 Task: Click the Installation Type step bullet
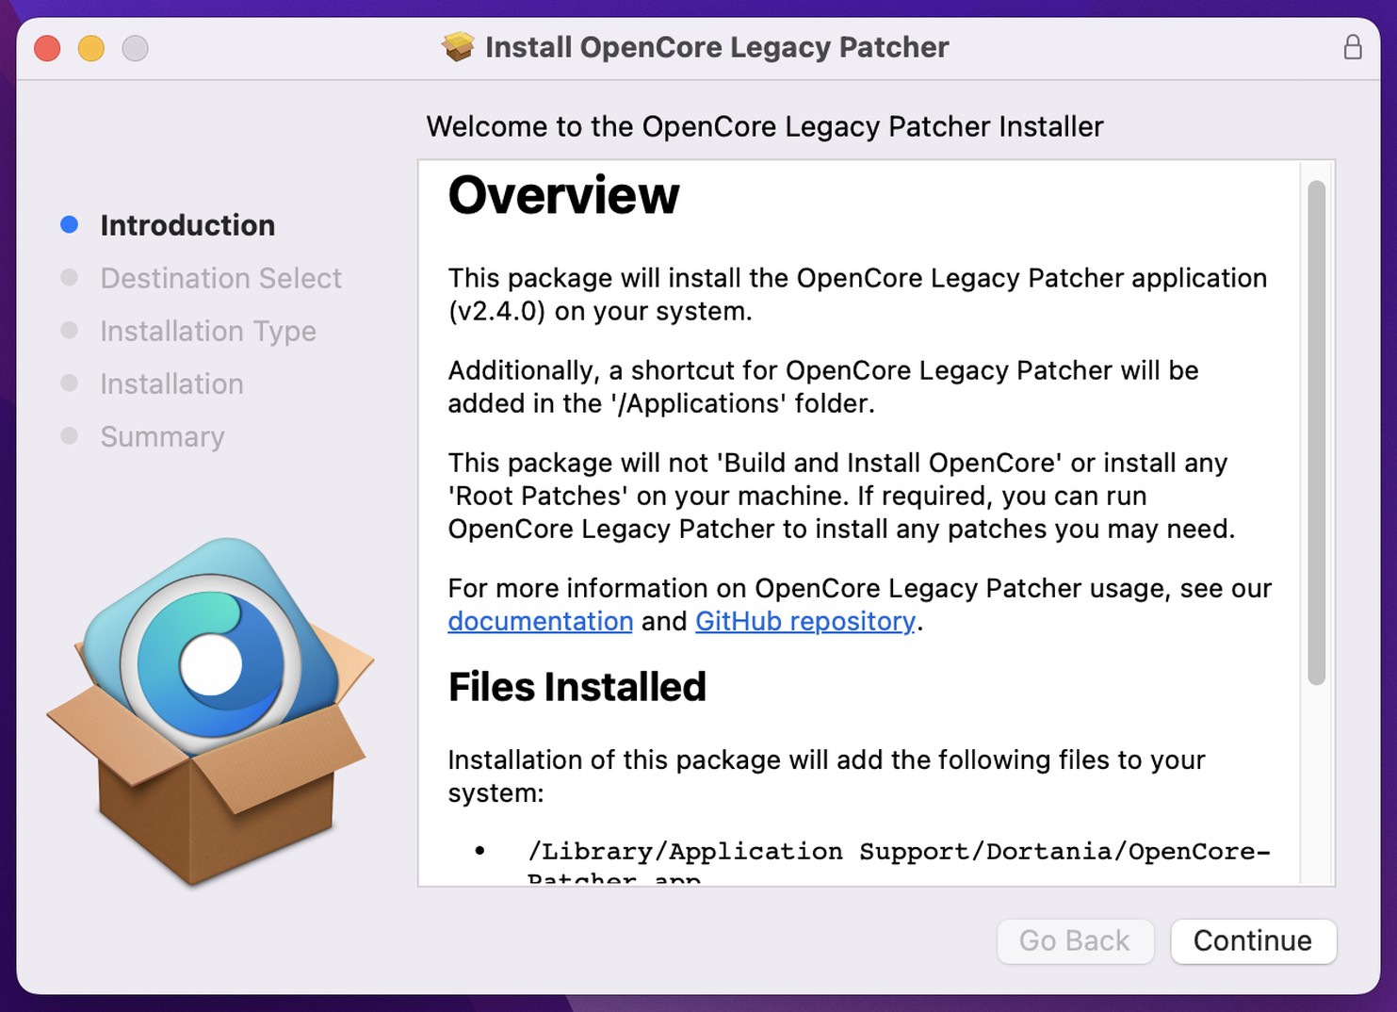coord(69,330)
